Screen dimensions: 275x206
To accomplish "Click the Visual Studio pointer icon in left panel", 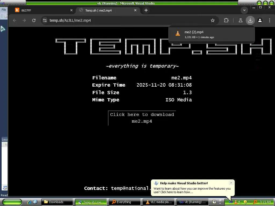I will pos(3,29).
